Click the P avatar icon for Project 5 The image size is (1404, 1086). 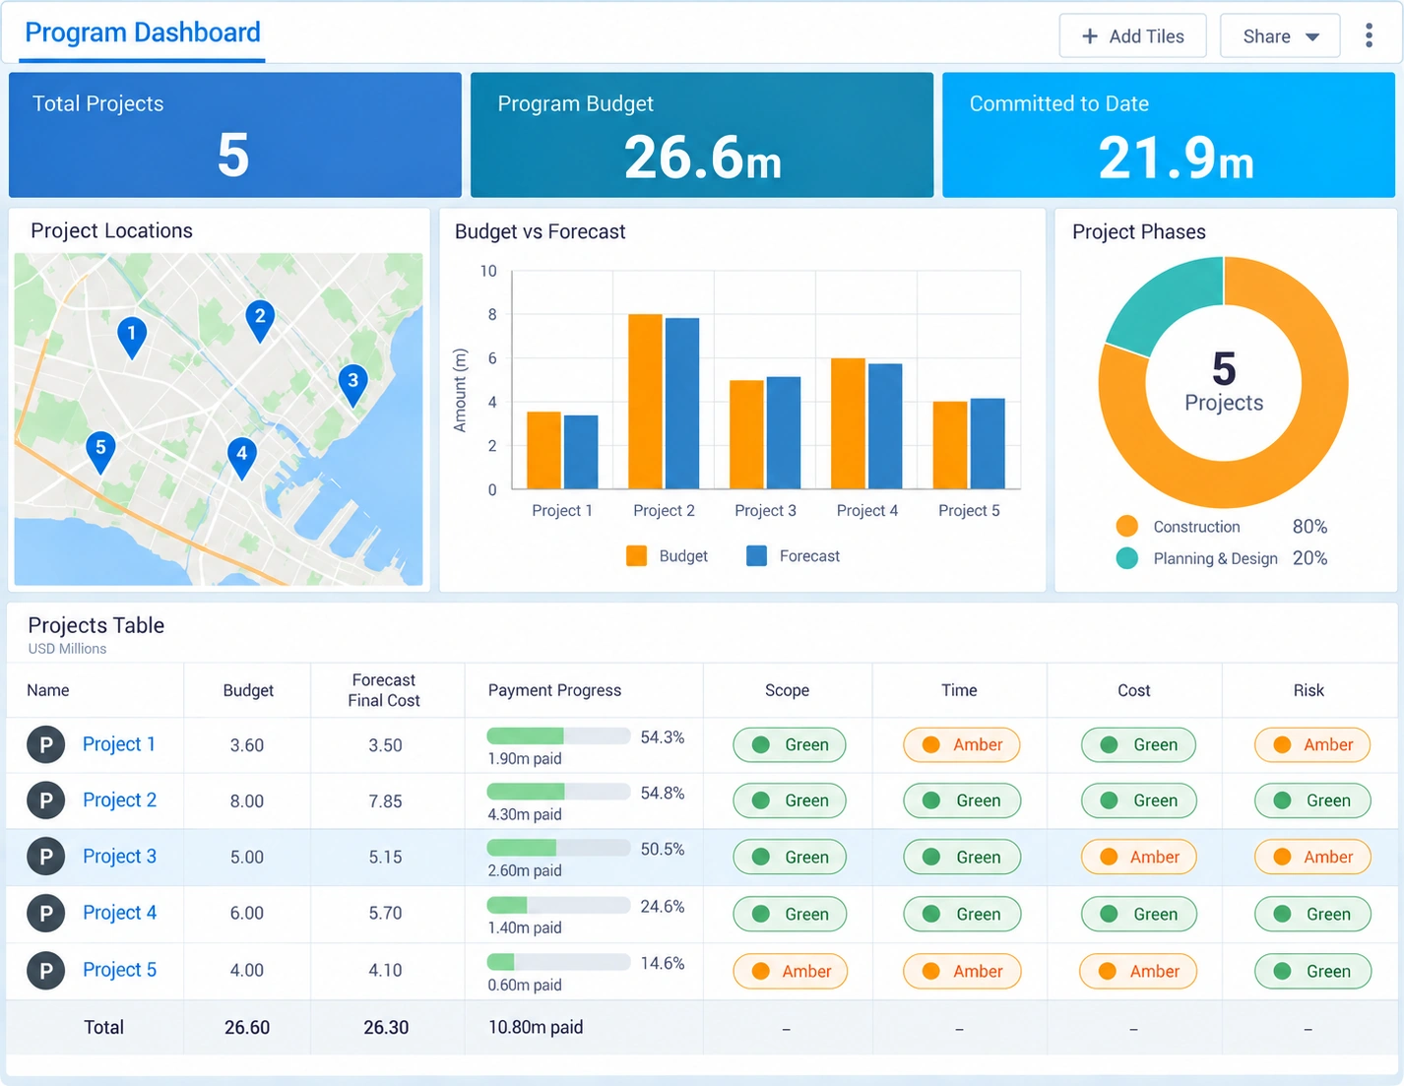pyautogui.click(x=45, y=971)
